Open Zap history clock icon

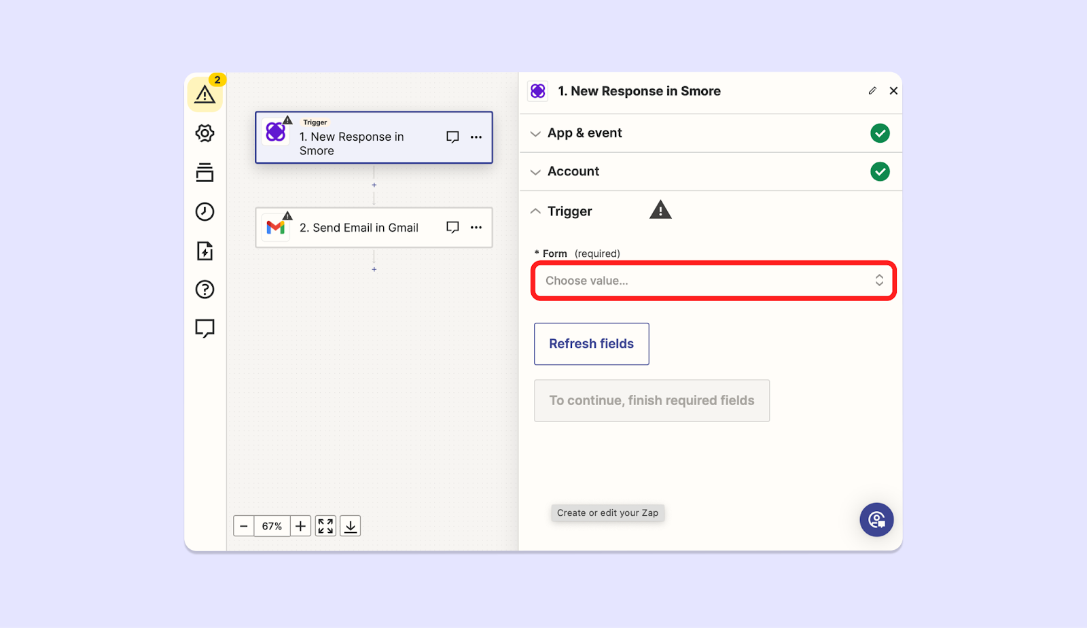[x=204, y=211]
